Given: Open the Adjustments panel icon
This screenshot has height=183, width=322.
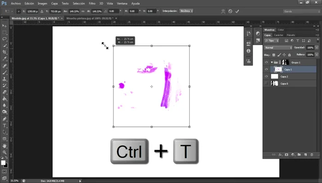Looking at the screenshot, I should click(x=258, y=34).
